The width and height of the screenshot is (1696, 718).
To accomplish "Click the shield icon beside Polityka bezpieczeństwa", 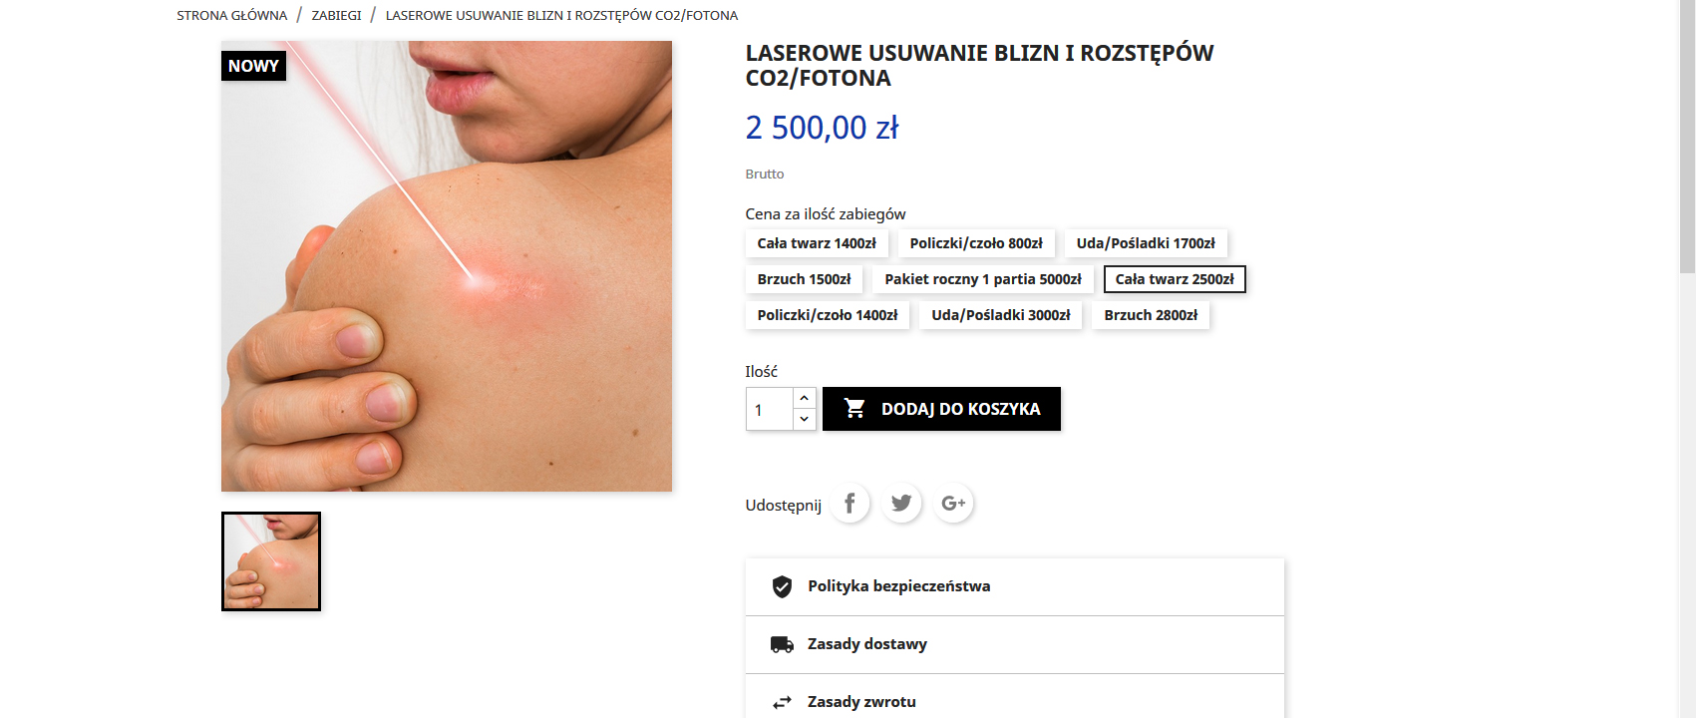I will pos(782,586).
